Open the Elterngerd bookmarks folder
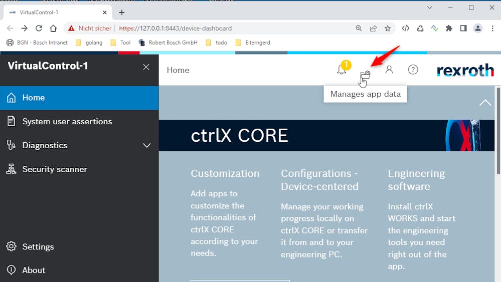This screenshot has width=501, height=282. [253, 43]
